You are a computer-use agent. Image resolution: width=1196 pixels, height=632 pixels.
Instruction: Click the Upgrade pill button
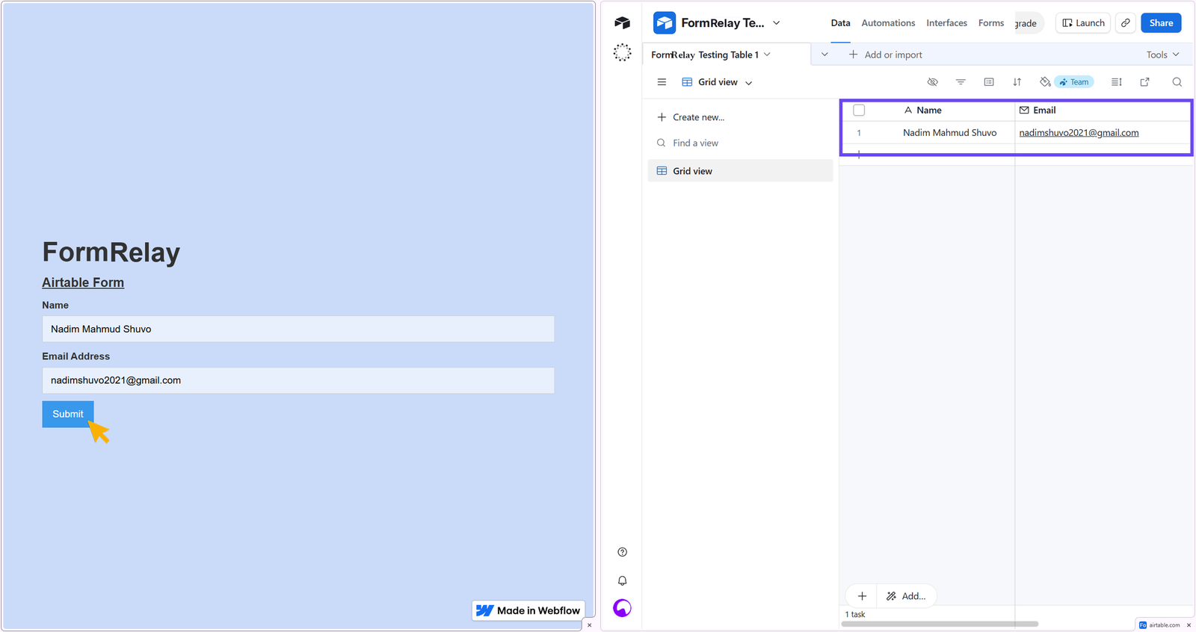click(x=1029, y=23)
